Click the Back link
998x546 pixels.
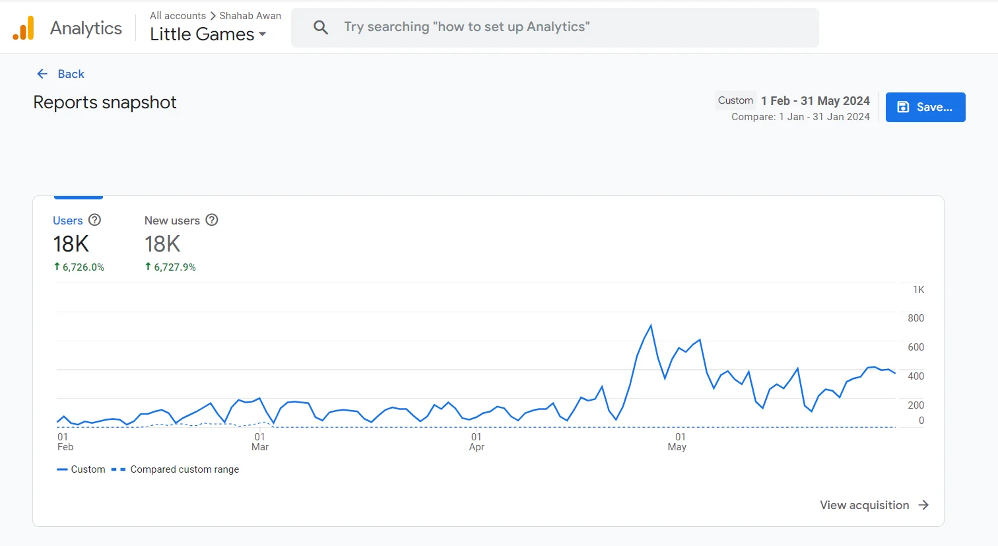point(71,74)
